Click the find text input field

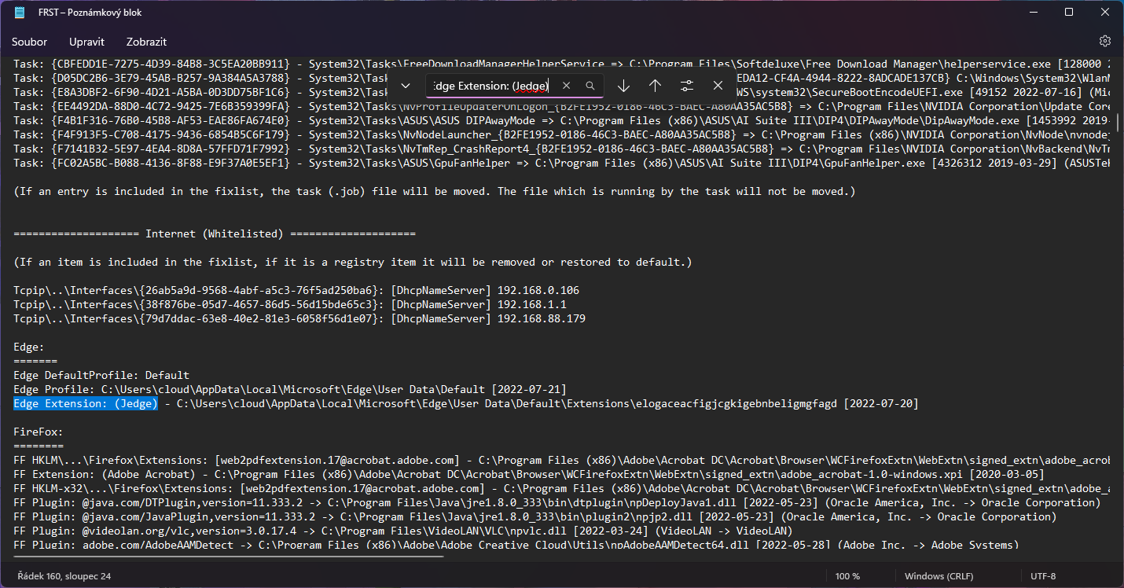[491, 86]
